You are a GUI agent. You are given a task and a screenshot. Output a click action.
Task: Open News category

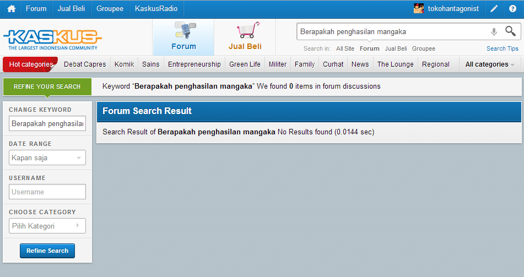pos(360,64)
